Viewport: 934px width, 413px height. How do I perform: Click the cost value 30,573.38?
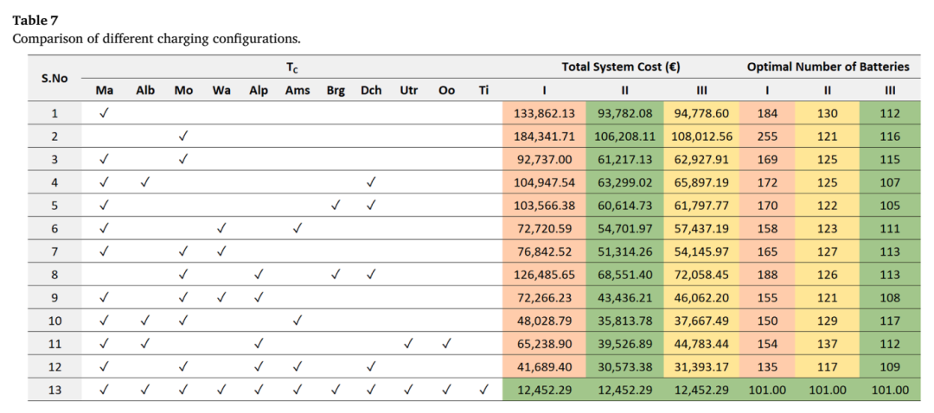point(625,366)
